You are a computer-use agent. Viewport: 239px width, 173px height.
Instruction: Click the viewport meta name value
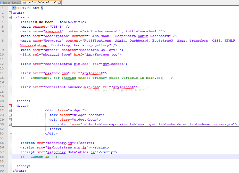(x=53, y=32)
